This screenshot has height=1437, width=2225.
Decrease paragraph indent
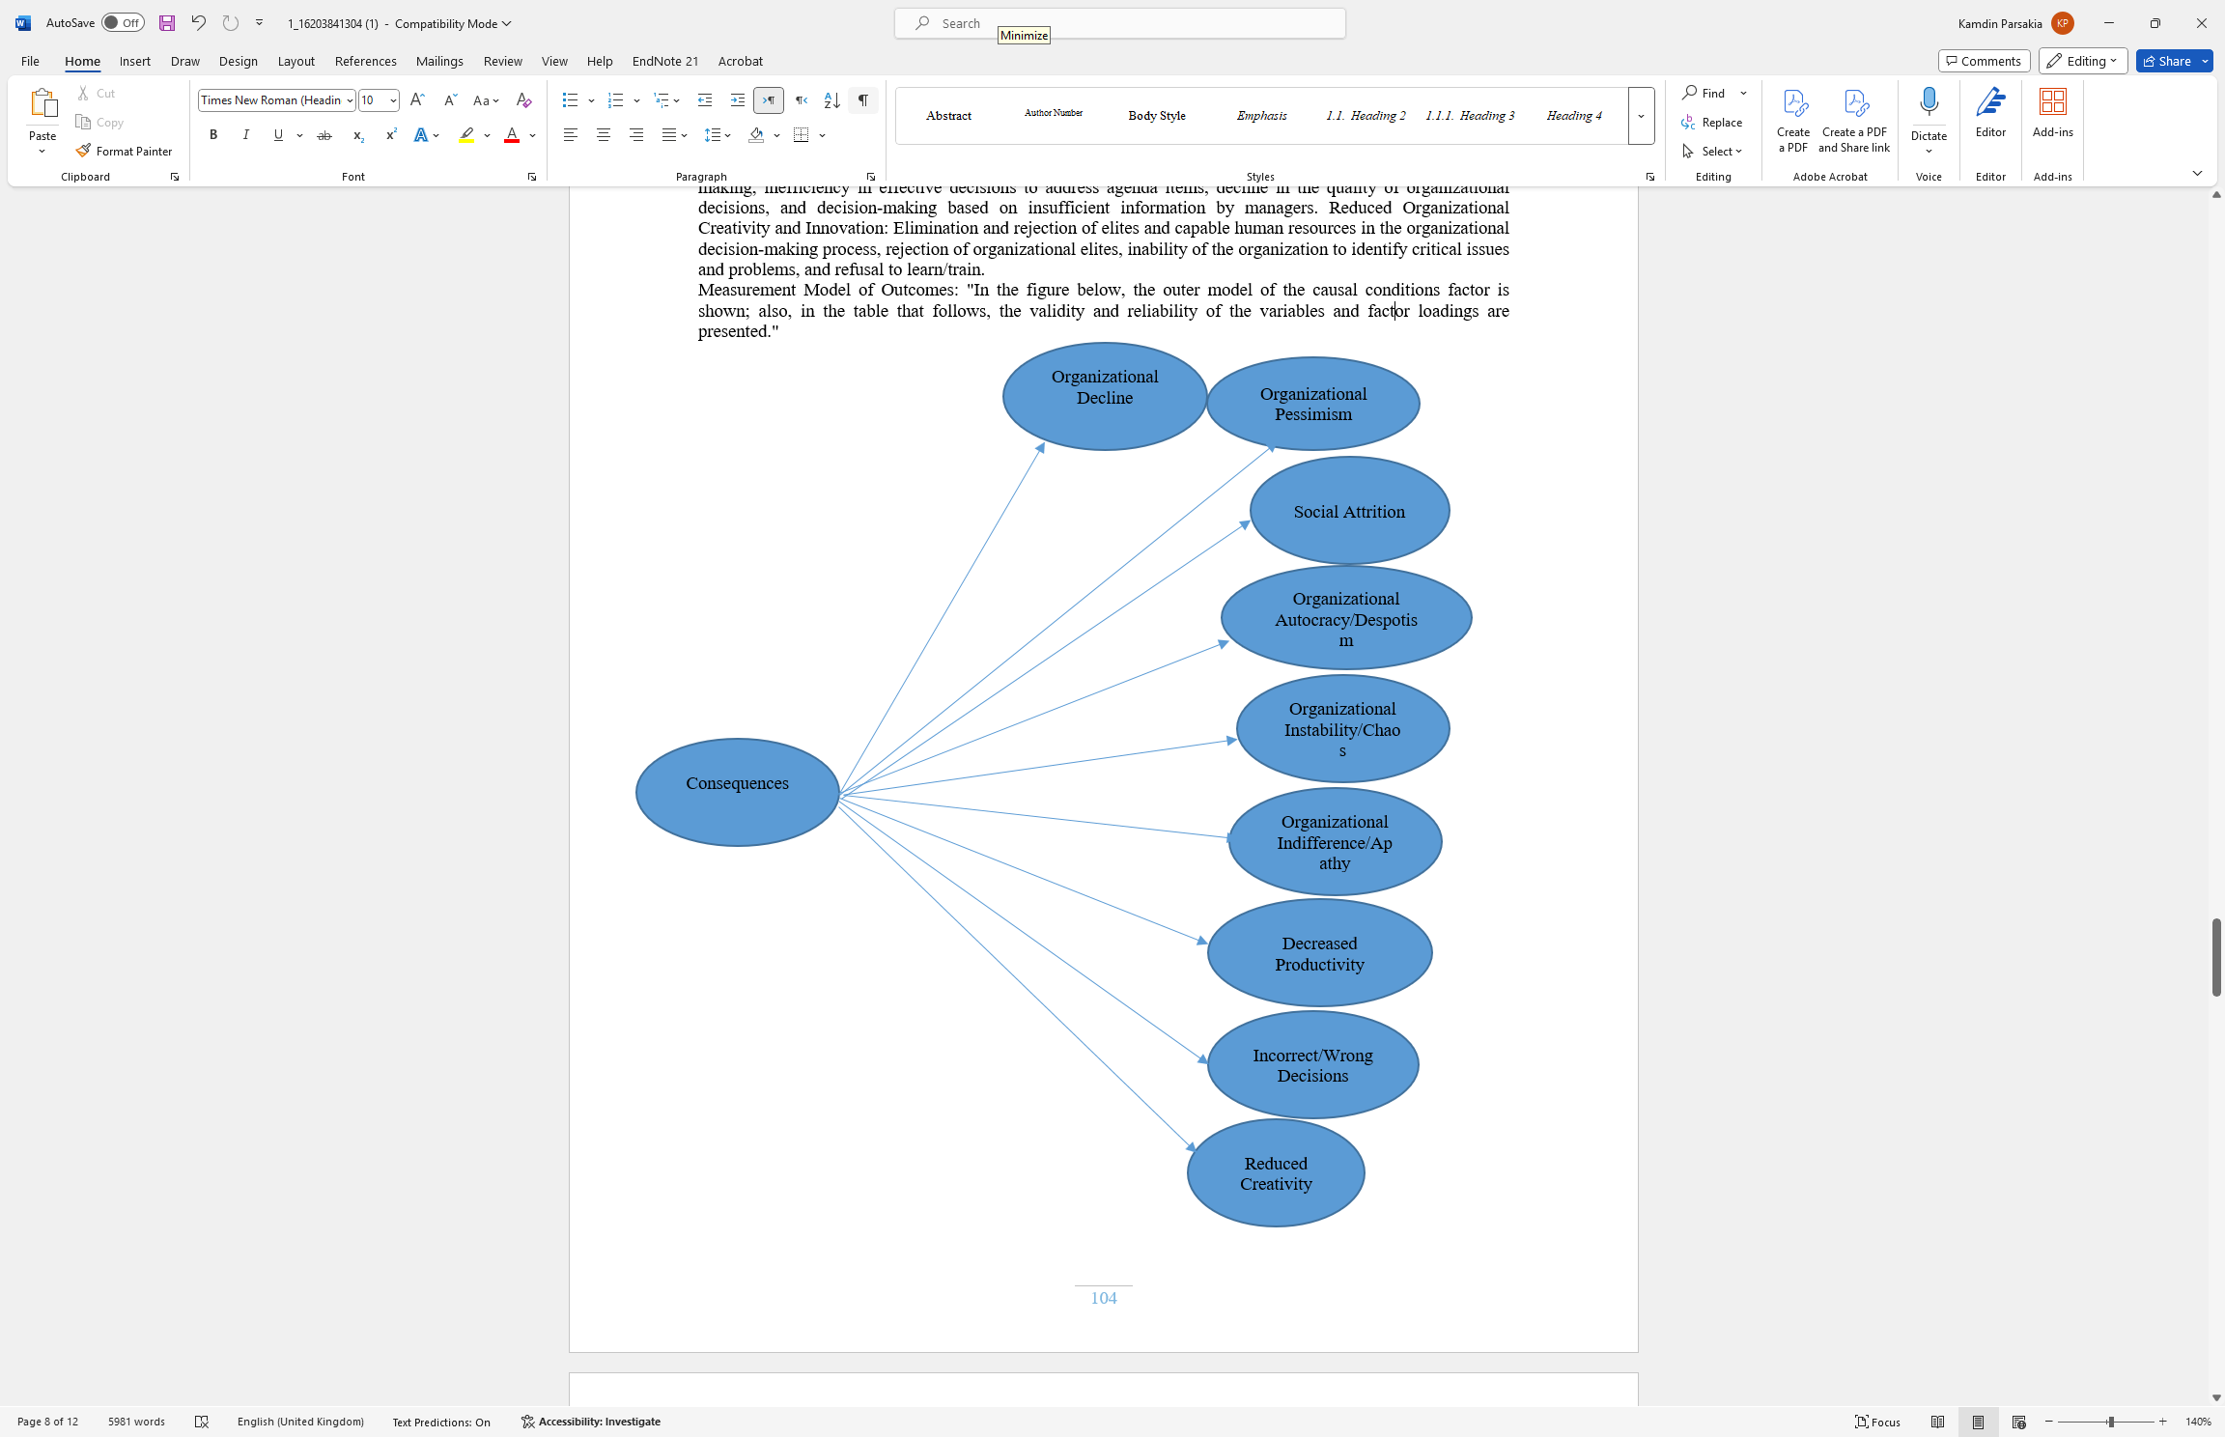click(705, 100)
